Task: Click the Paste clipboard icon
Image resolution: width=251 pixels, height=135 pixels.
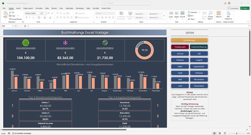Action: [5, 14]
